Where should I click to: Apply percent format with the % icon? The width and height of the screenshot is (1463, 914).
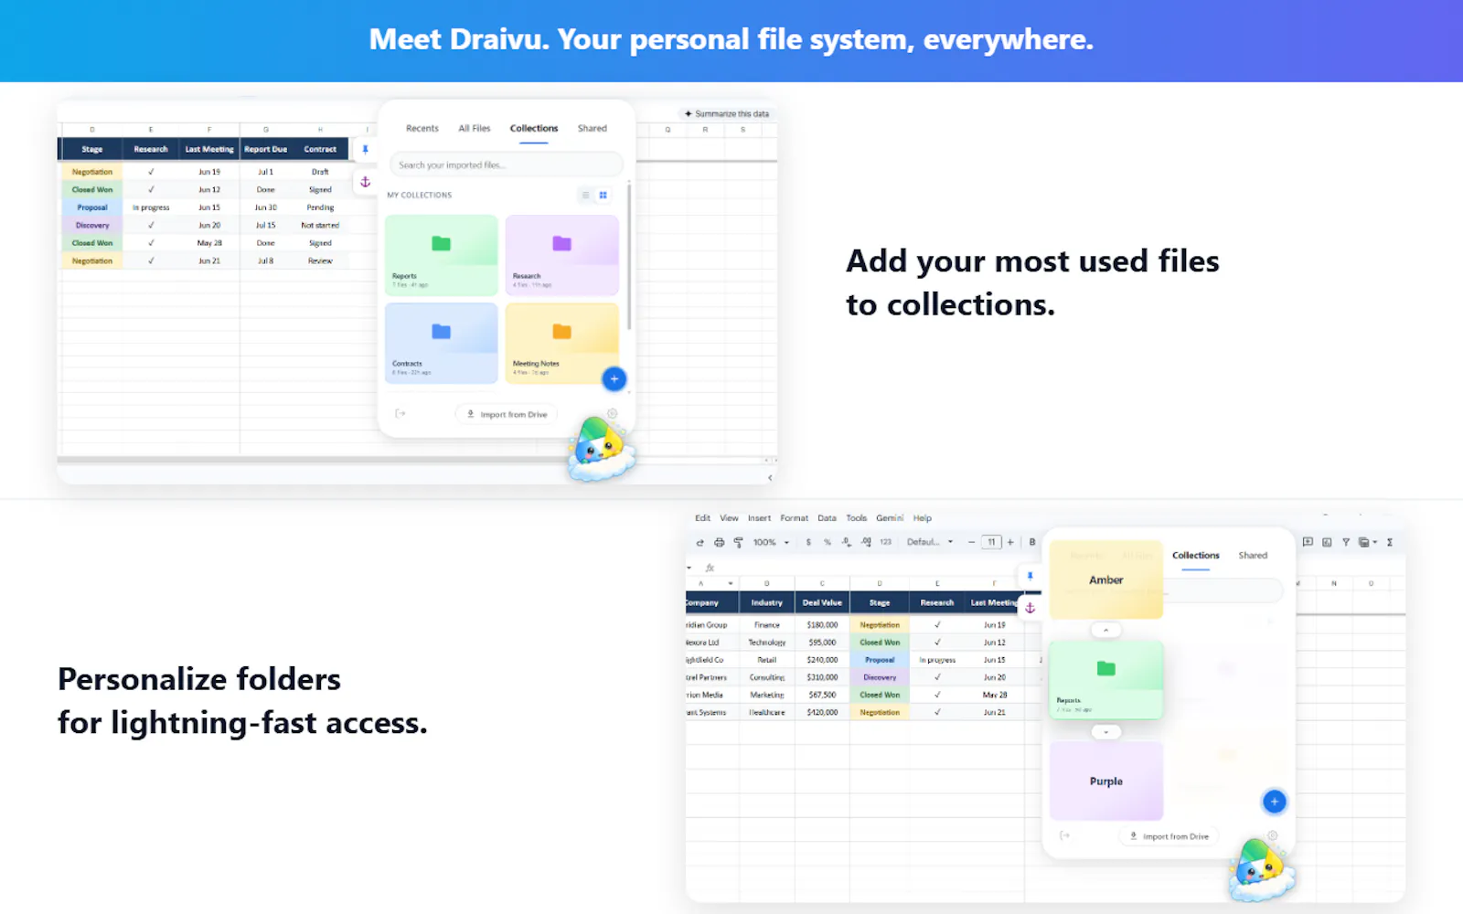pyautogui.click(x=828, y=542)
